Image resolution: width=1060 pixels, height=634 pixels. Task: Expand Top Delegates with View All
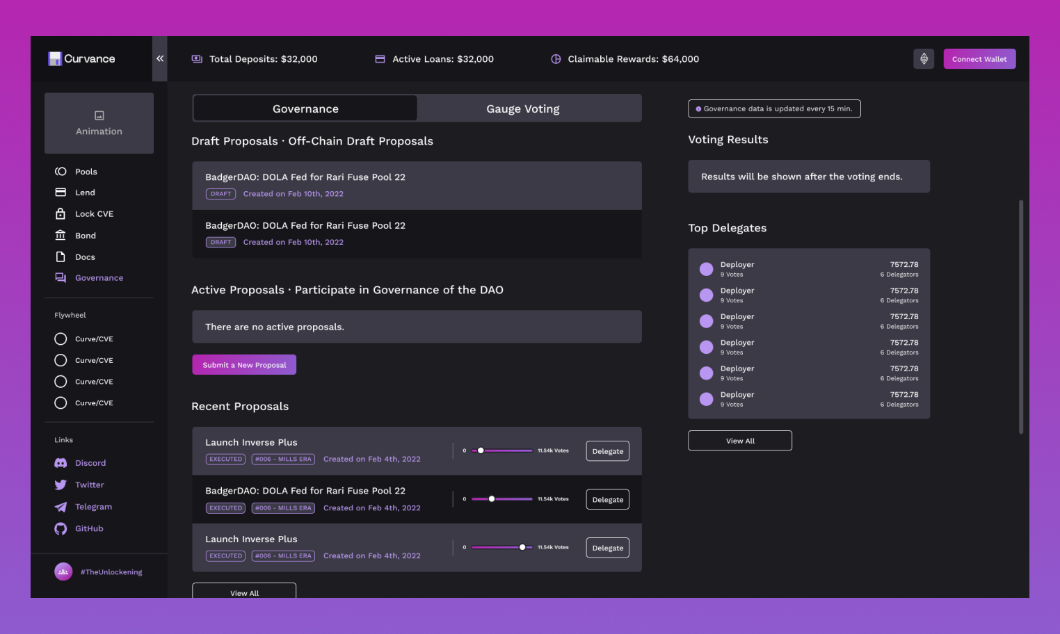[739, 441]
